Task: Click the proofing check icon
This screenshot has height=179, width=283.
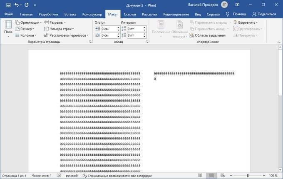Action: 59,175
